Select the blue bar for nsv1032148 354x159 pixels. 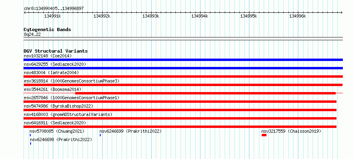click(183, 60)
